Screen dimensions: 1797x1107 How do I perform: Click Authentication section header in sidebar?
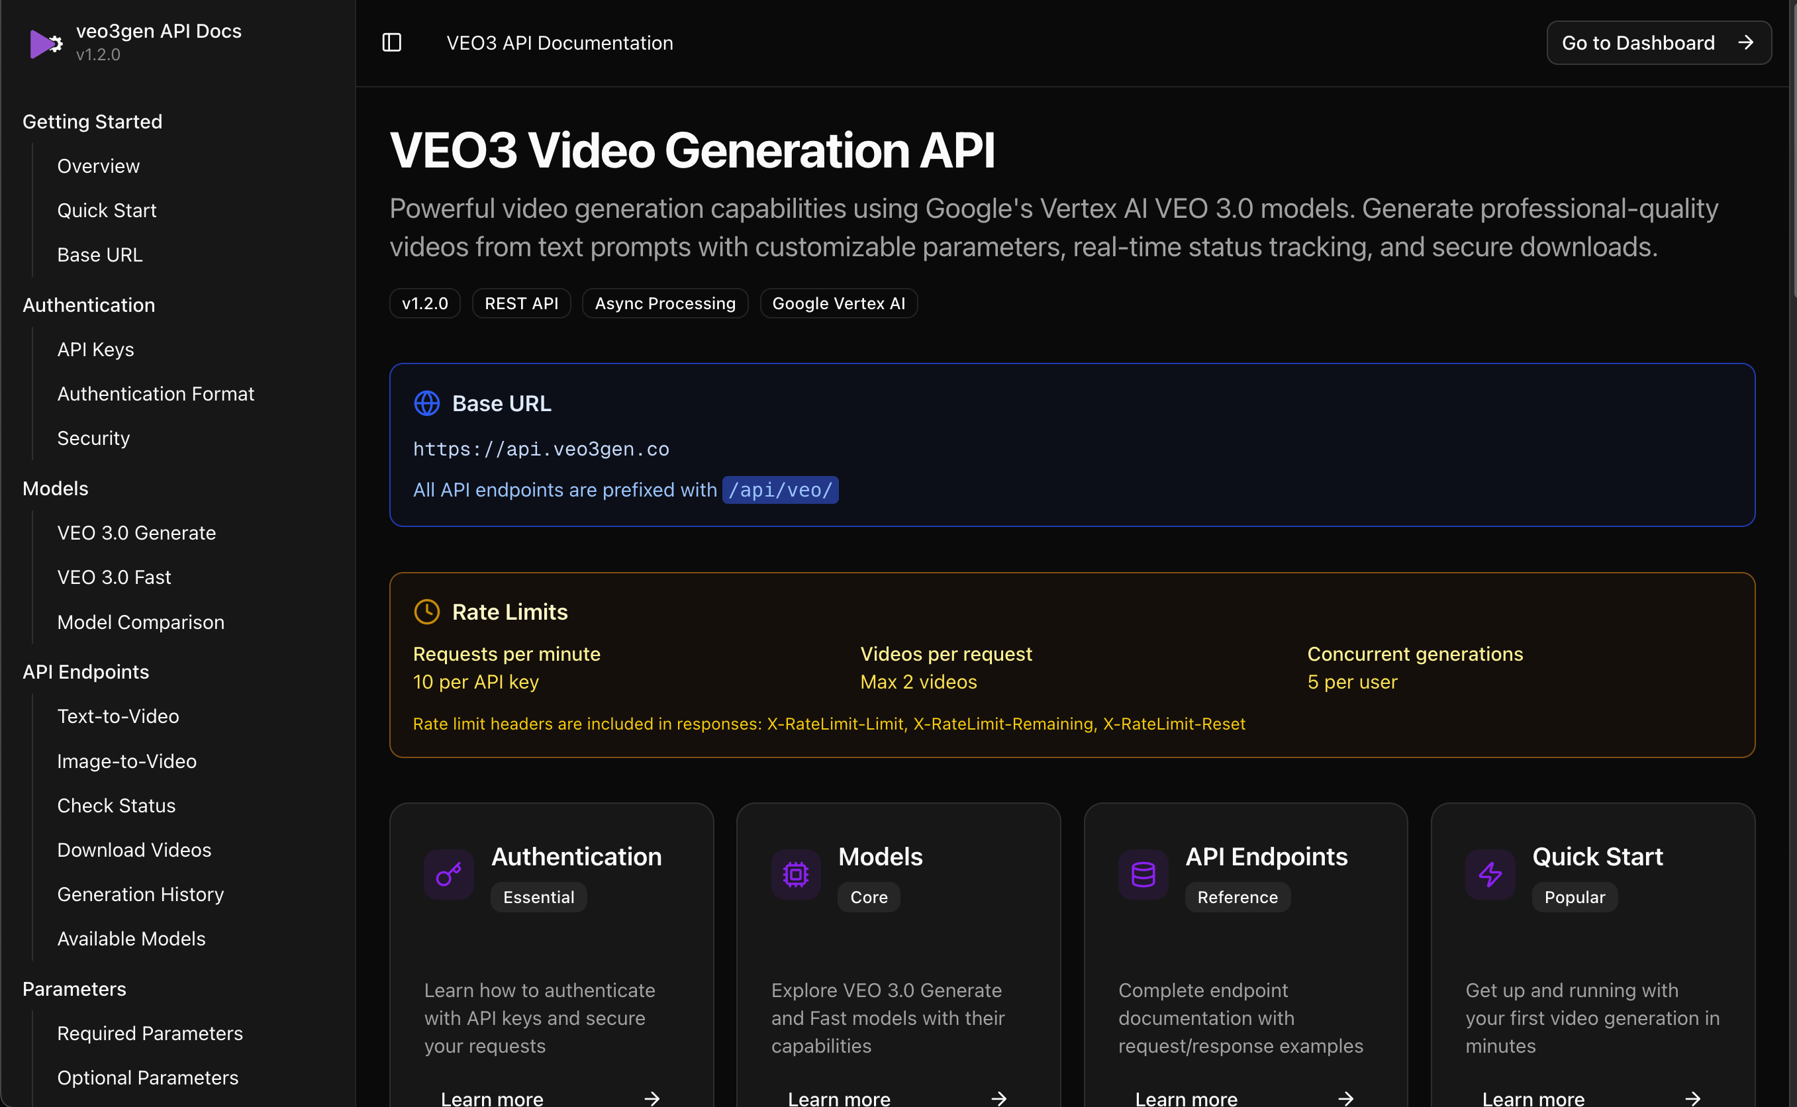coord(89,305)
